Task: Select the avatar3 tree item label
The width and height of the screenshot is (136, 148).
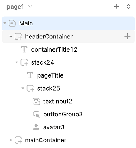Action: click(54, 127)
